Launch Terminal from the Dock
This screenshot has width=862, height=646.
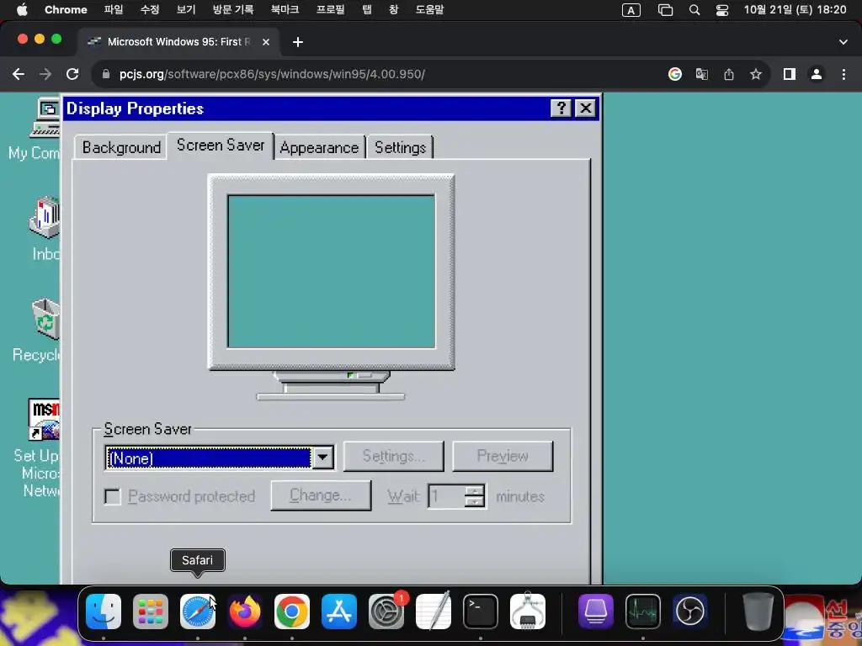[481, 612]
